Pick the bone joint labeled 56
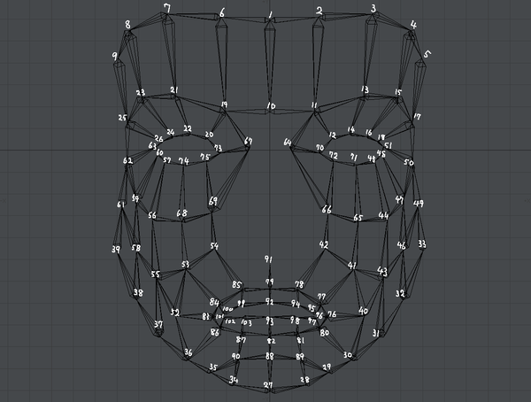Screen dimensions: 531x402 click(x=152, y=215)
